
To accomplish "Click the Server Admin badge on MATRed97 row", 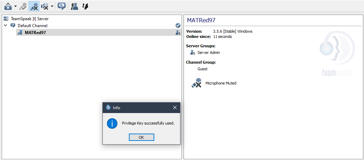I will point(178,32).
